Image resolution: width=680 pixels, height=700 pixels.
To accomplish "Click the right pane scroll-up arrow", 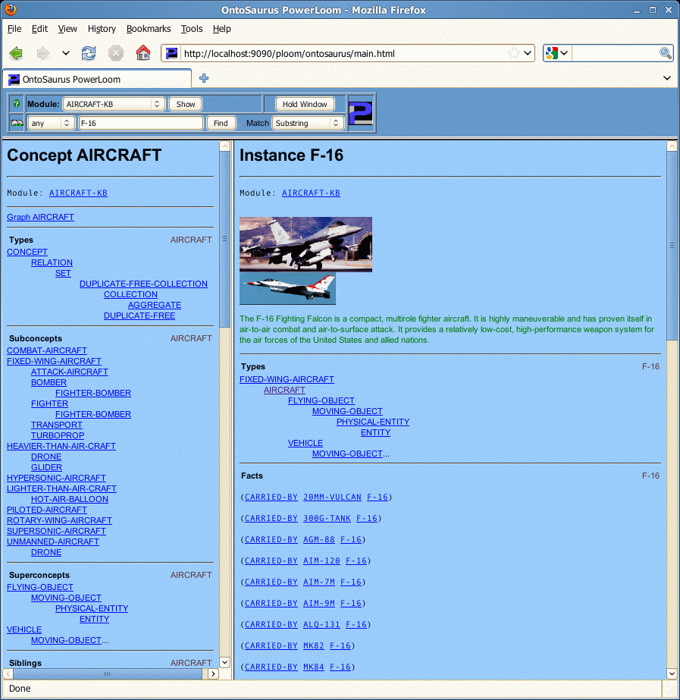I will click(x=672, y=146).
